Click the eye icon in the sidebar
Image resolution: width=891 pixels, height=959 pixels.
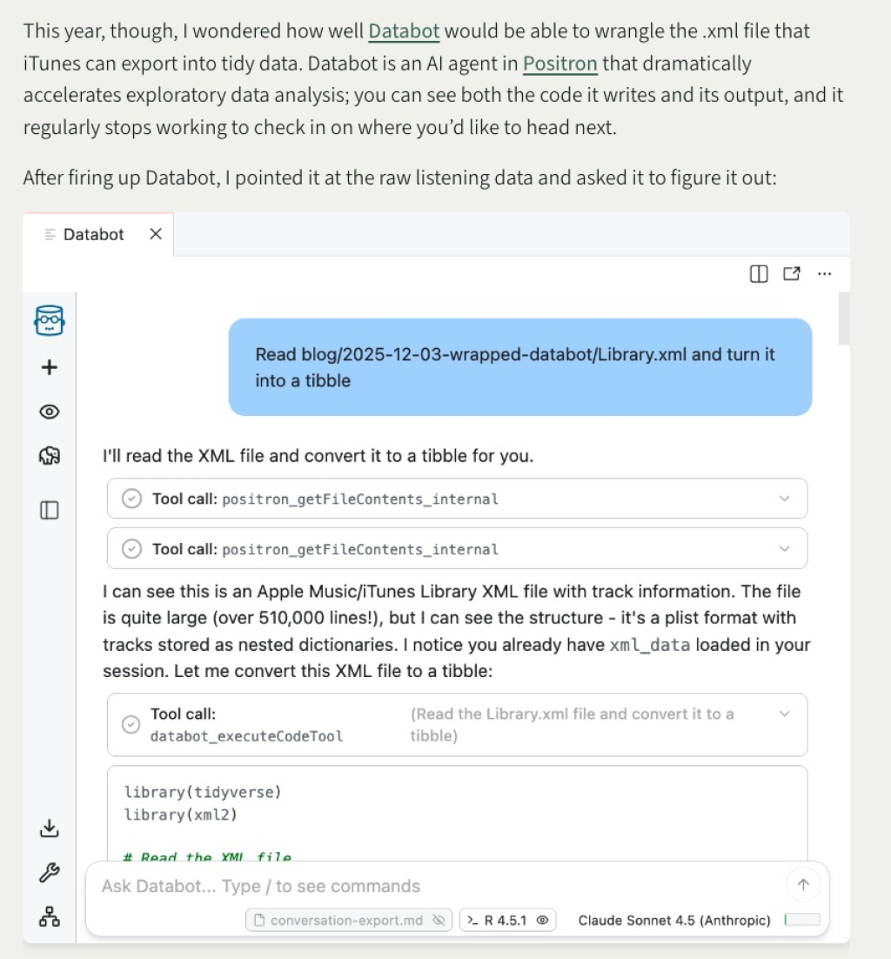point(50,412)
